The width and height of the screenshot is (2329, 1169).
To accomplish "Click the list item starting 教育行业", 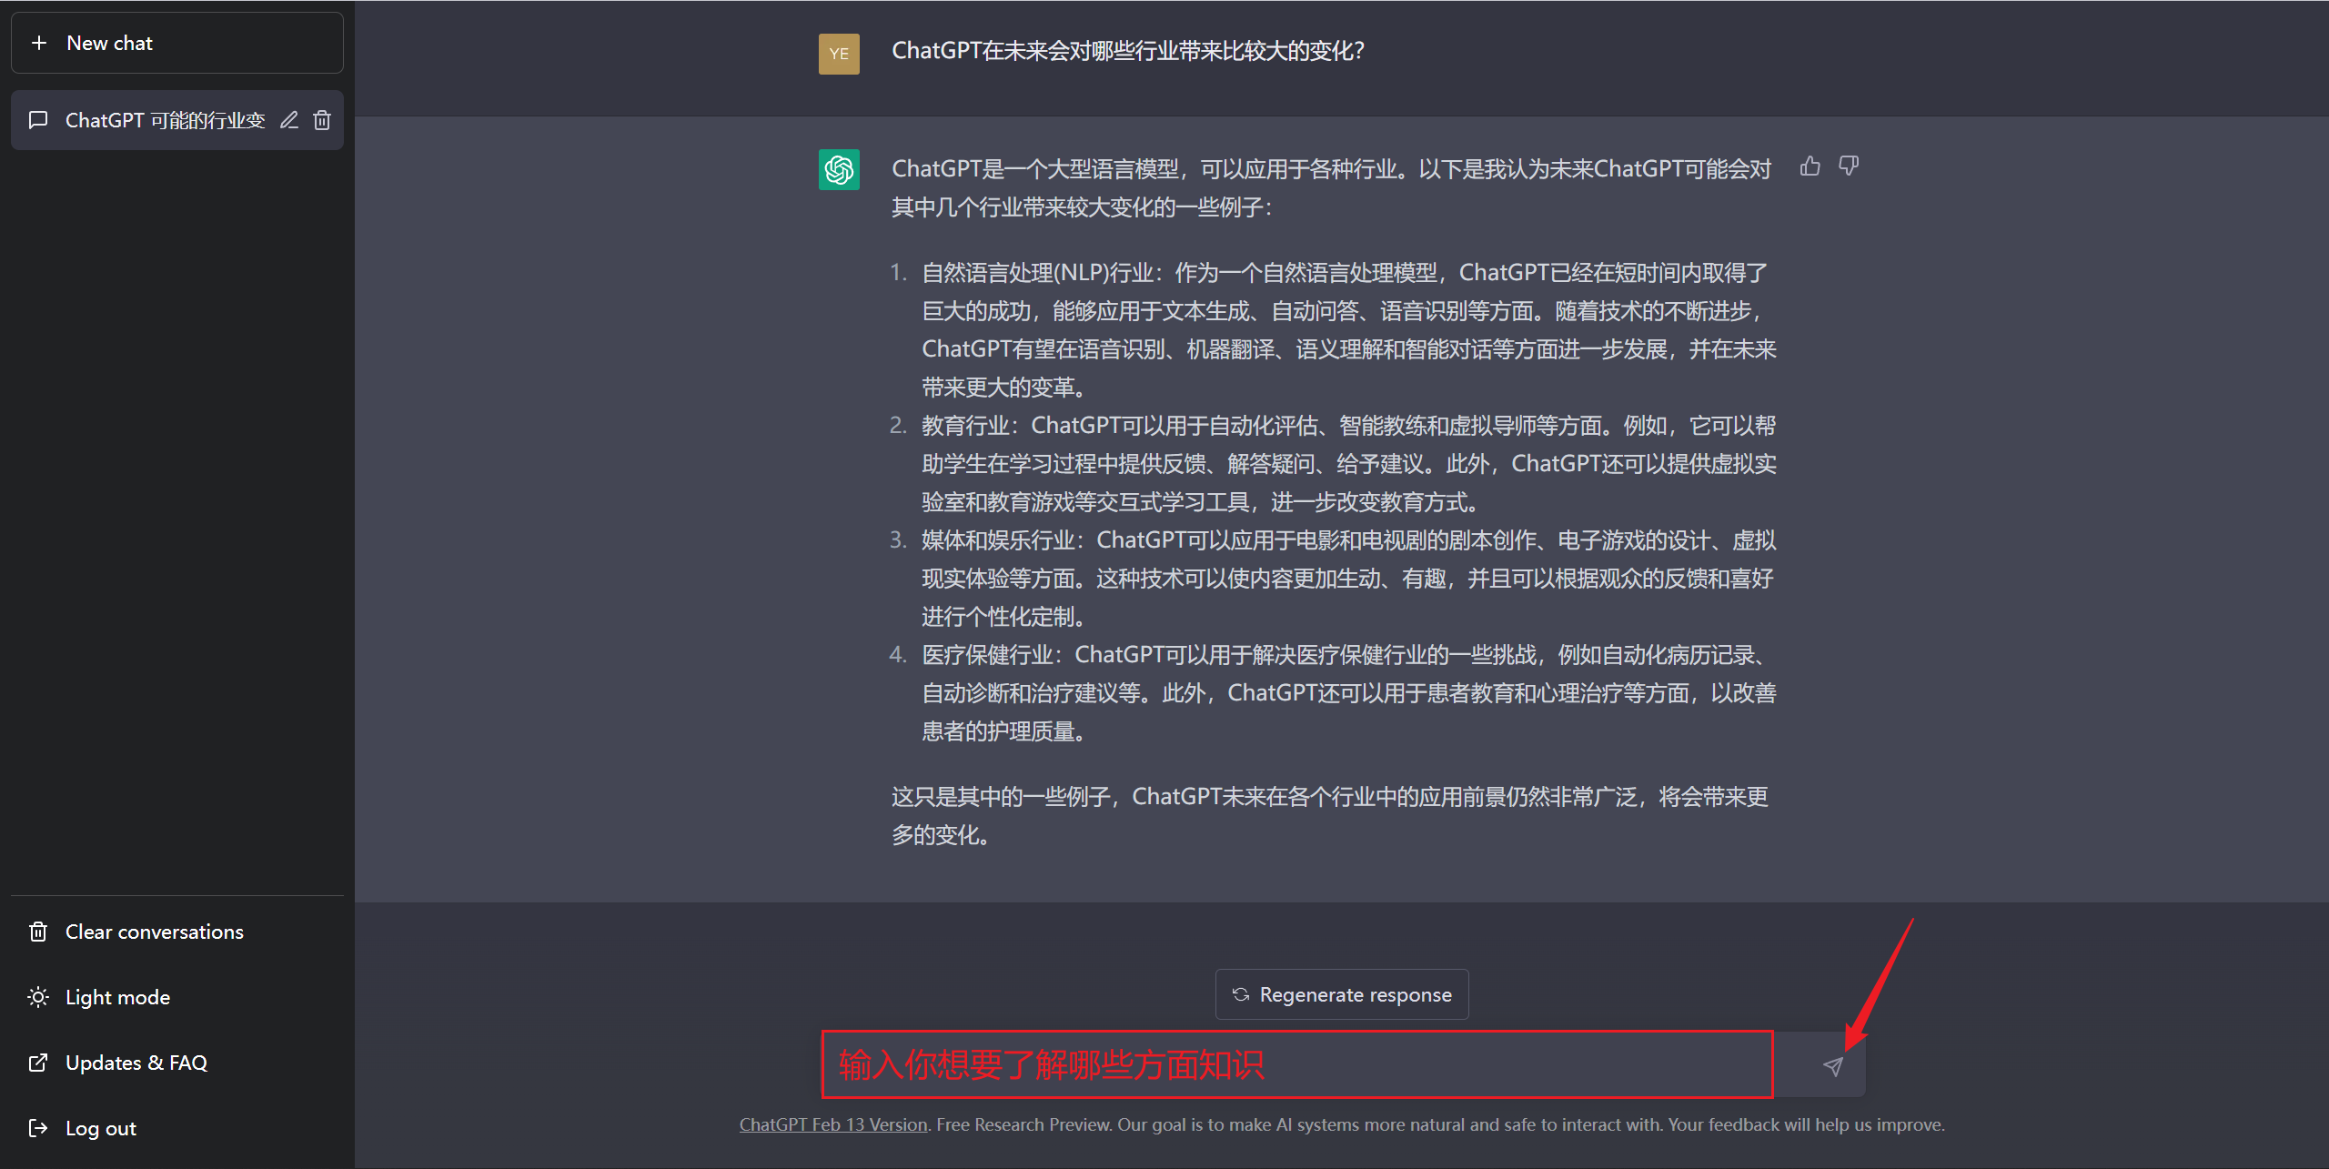I will click(x=1348, y=464).
